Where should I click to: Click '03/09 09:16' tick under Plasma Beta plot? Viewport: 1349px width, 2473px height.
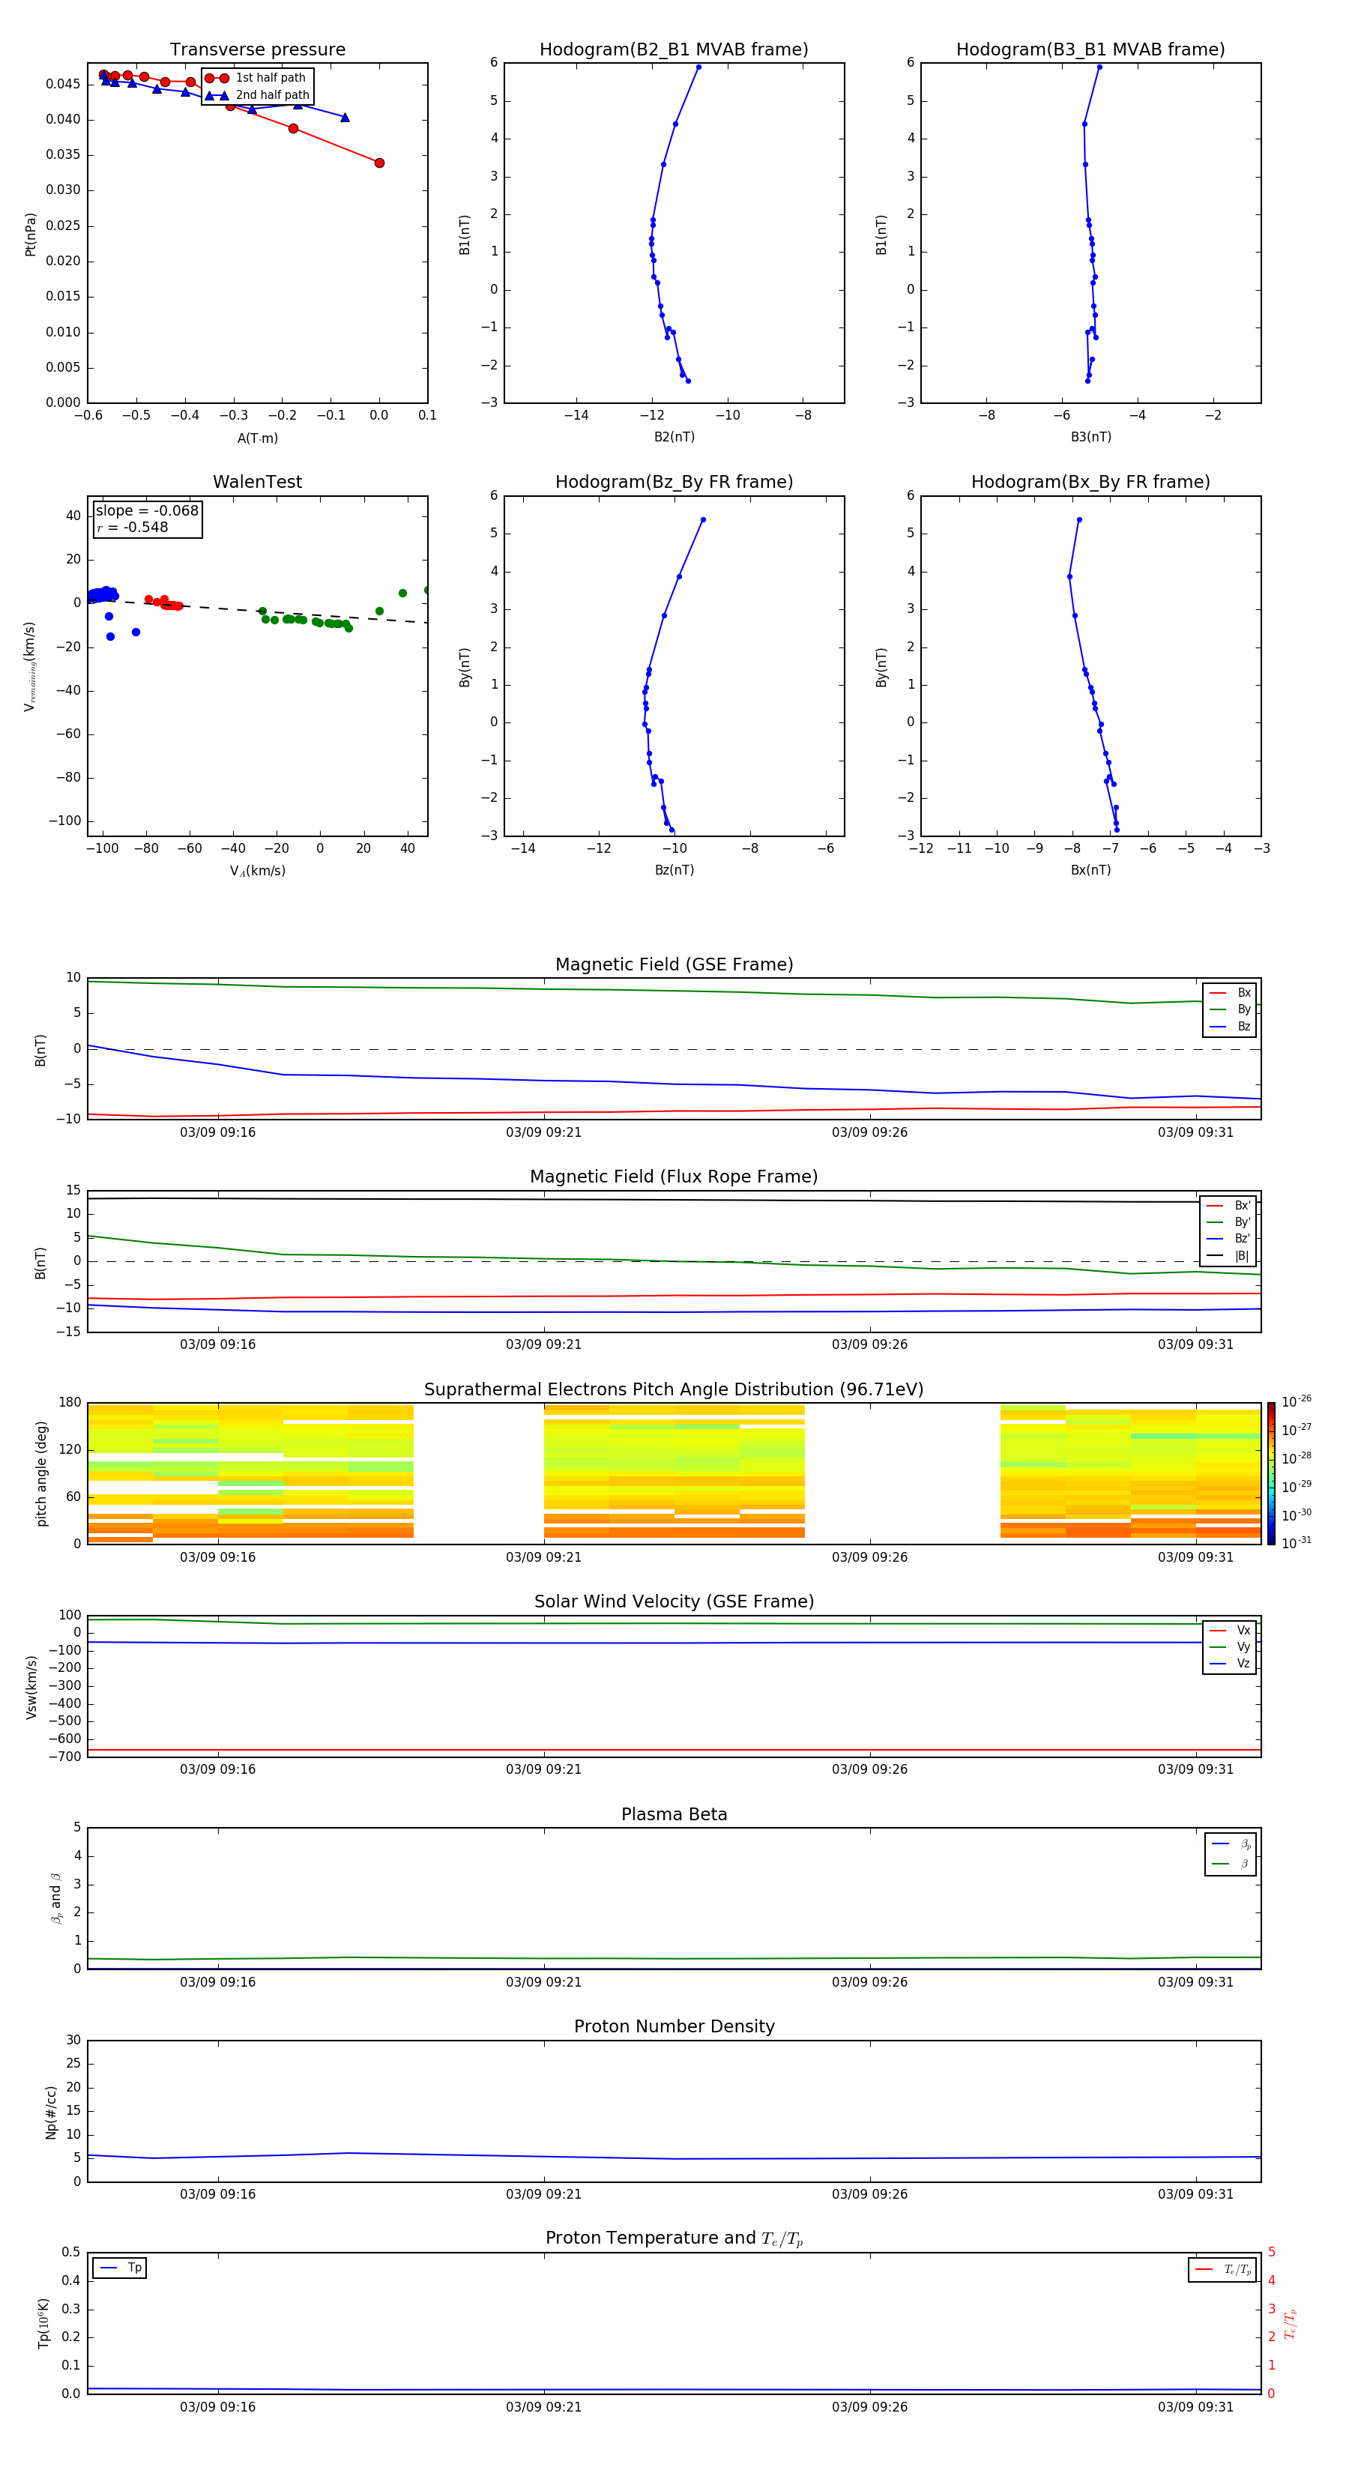(x=218, y=1981)
